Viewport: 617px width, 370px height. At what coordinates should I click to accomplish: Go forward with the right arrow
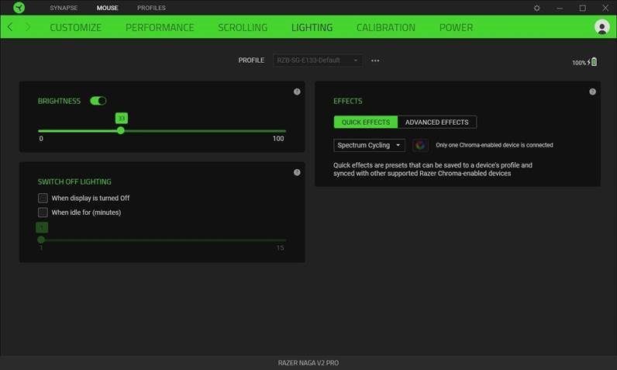(x=28, y=27)
